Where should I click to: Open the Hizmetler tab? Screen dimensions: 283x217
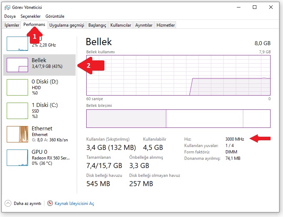pyautogui.click(x=166, y=25)
